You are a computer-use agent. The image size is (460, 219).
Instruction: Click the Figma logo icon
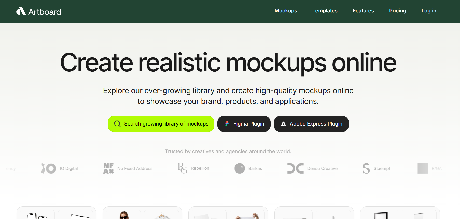[x=227, y=124]
